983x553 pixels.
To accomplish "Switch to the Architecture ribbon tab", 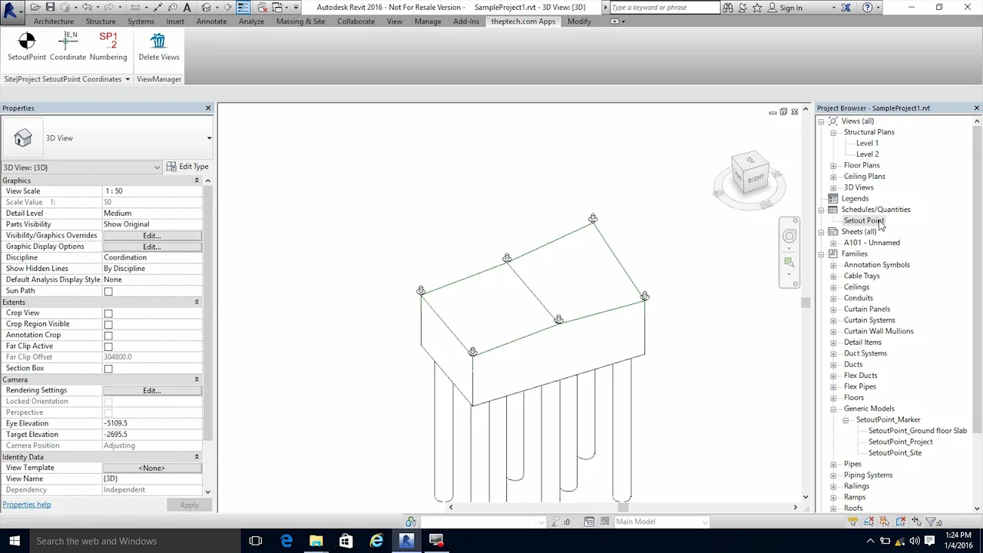I will pos(54,22).
